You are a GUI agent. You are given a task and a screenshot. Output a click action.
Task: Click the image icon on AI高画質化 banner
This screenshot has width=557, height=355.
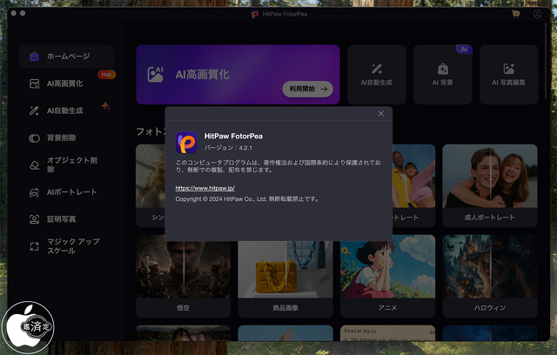pos(156,75)
